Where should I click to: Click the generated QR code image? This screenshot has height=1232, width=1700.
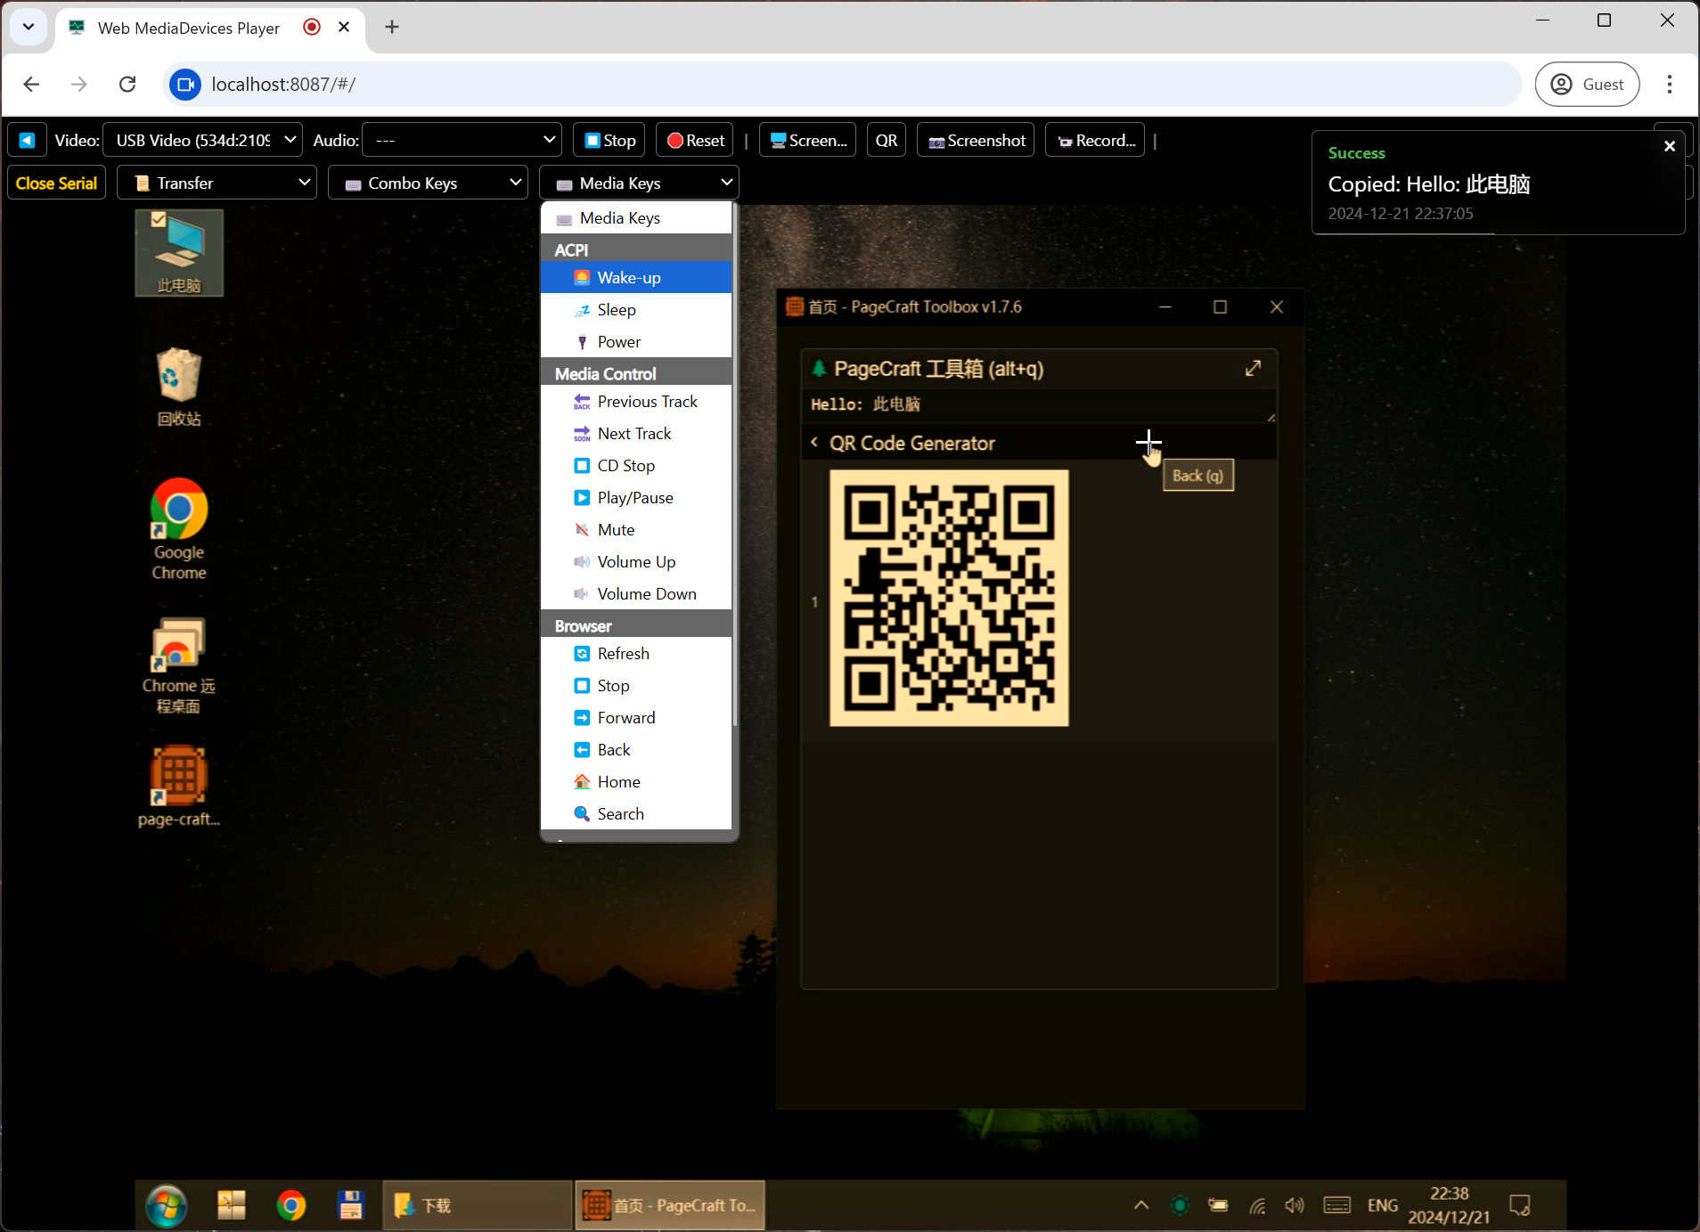949,598
